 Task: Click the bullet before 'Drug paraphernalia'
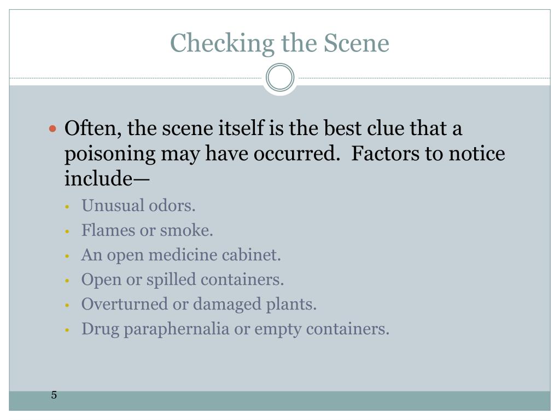point(67,330)
